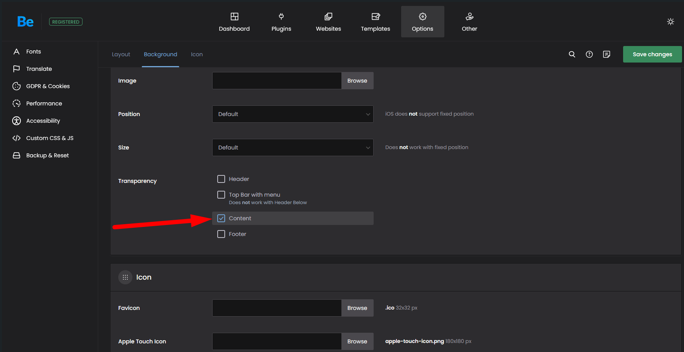Click the Footer checkbox label text

[238, 234]
